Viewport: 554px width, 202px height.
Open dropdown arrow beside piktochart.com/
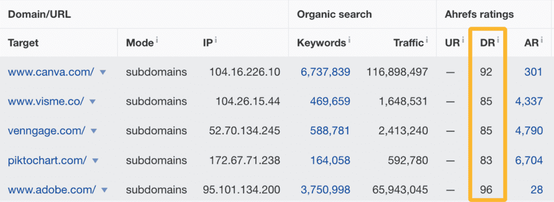coord(95,160)
